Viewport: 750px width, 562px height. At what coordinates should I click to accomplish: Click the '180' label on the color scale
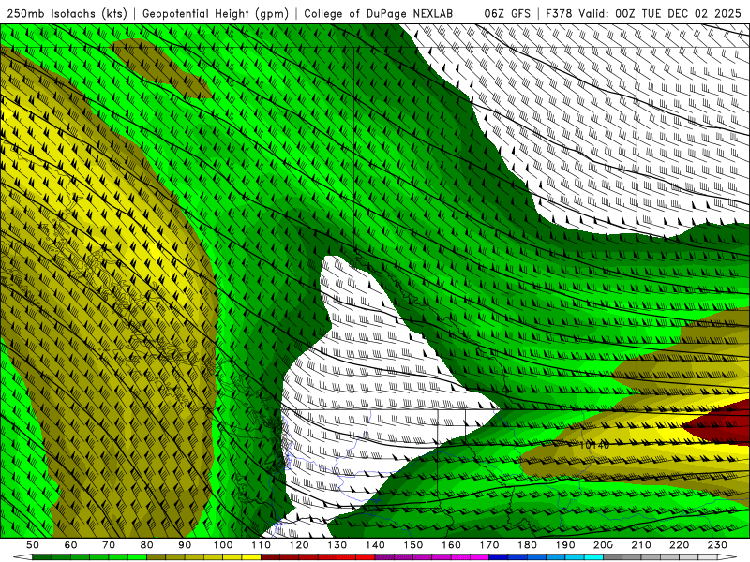tap(527, 545)
